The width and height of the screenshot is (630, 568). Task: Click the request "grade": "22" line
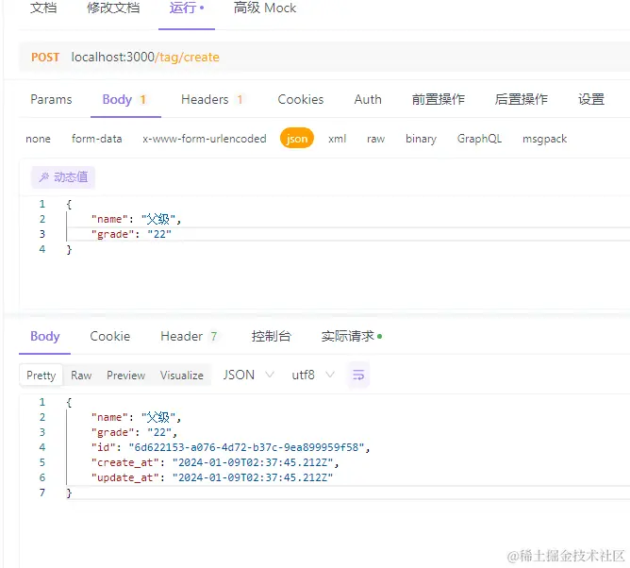click(x=131, y=234)
